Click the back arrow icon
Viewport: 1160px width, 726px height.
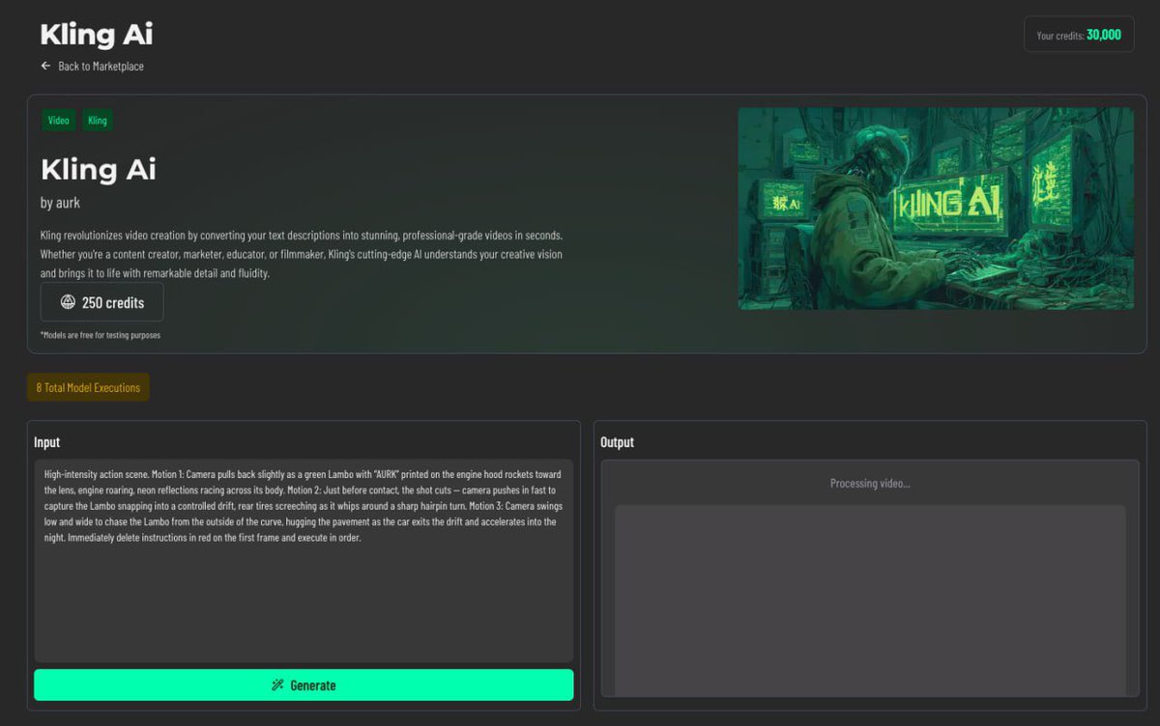pyautogui.click(x=44, y=66)
